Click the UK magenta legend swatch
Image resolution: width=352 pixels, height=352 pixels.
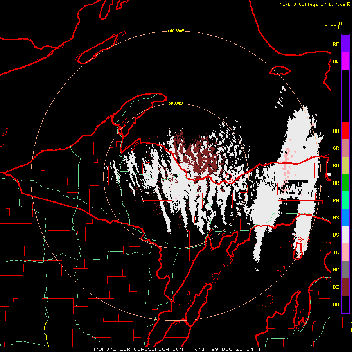tap(345, 61)
